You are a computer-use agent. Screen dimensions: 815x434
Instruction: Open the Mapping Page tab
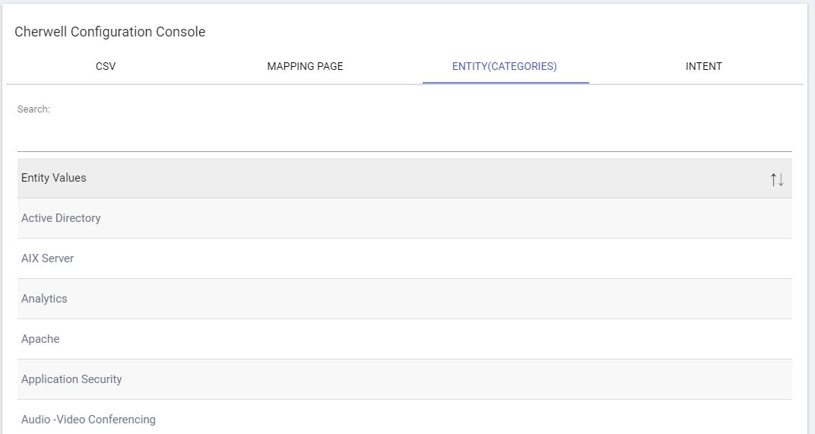(305, 66)
